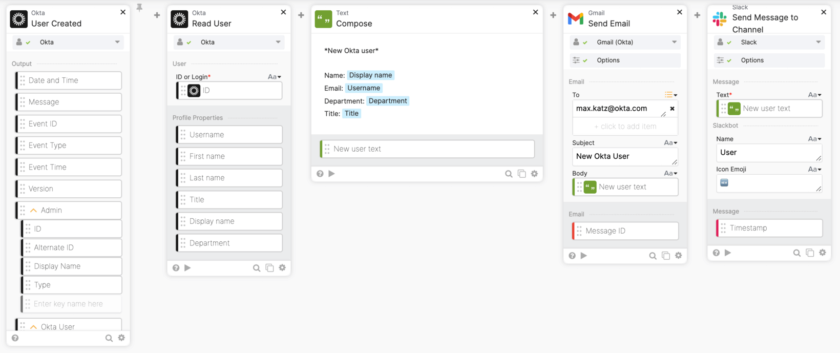840x353 pixels.
Task: Run the Gmail Send Email card
Action: coord(584,256)
